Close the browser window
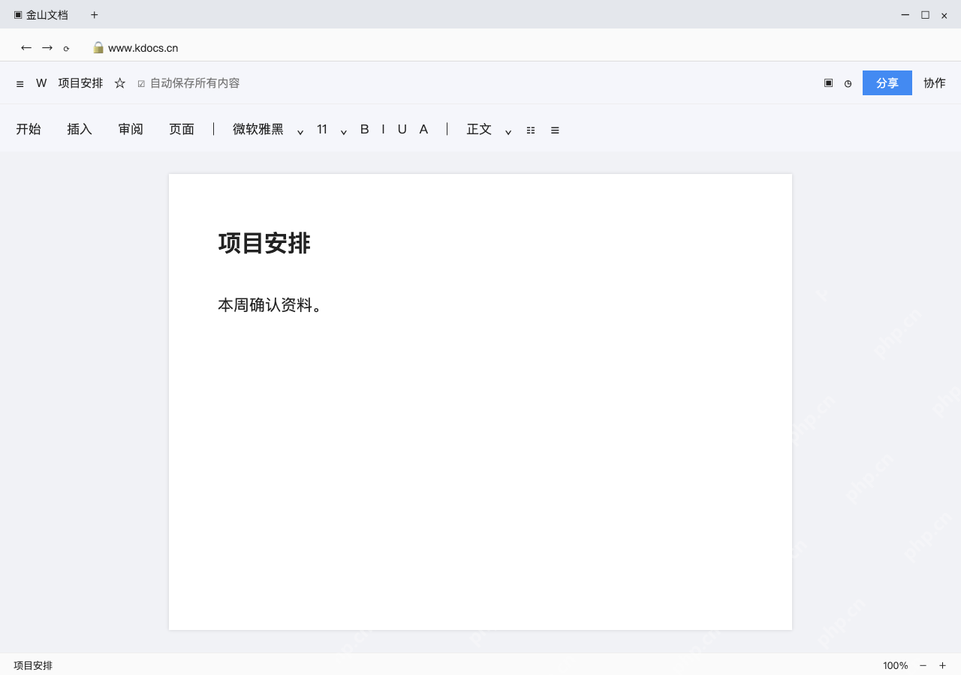 tap(944, 15)
